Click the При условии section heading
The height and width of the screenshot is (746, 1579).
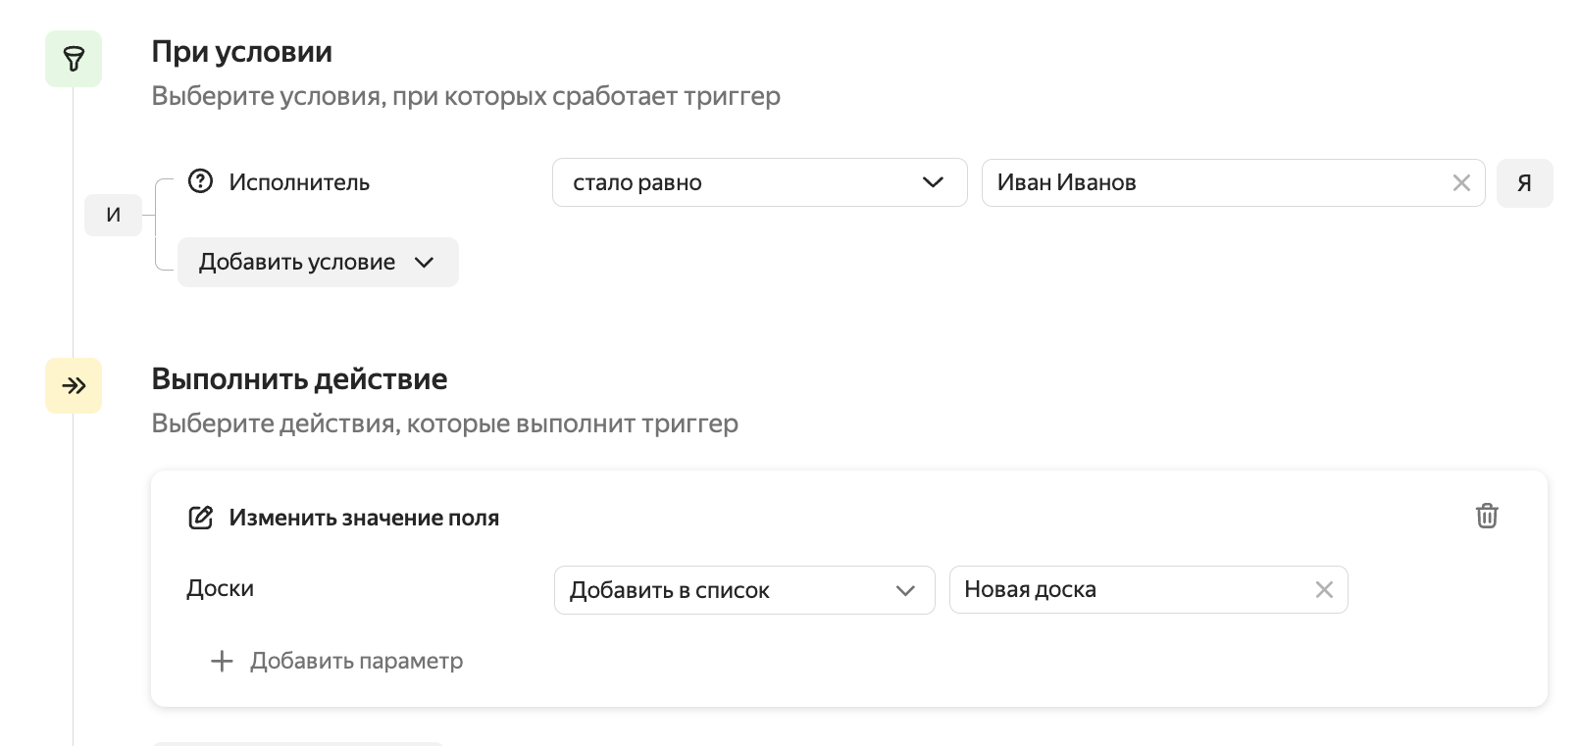click(241, 52)
